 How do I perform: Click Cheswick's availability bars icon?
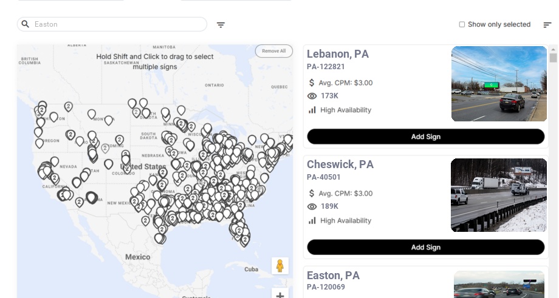click(312, 220)
